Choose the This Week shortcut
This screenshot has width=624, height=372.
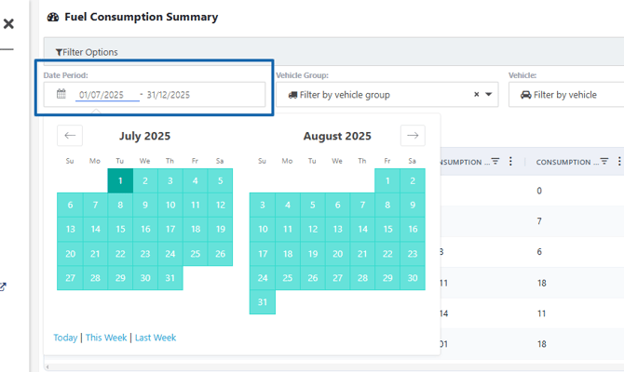106,338
